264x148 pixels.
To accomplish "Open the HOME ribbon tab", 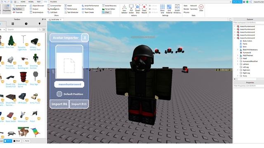I will 23,2.
